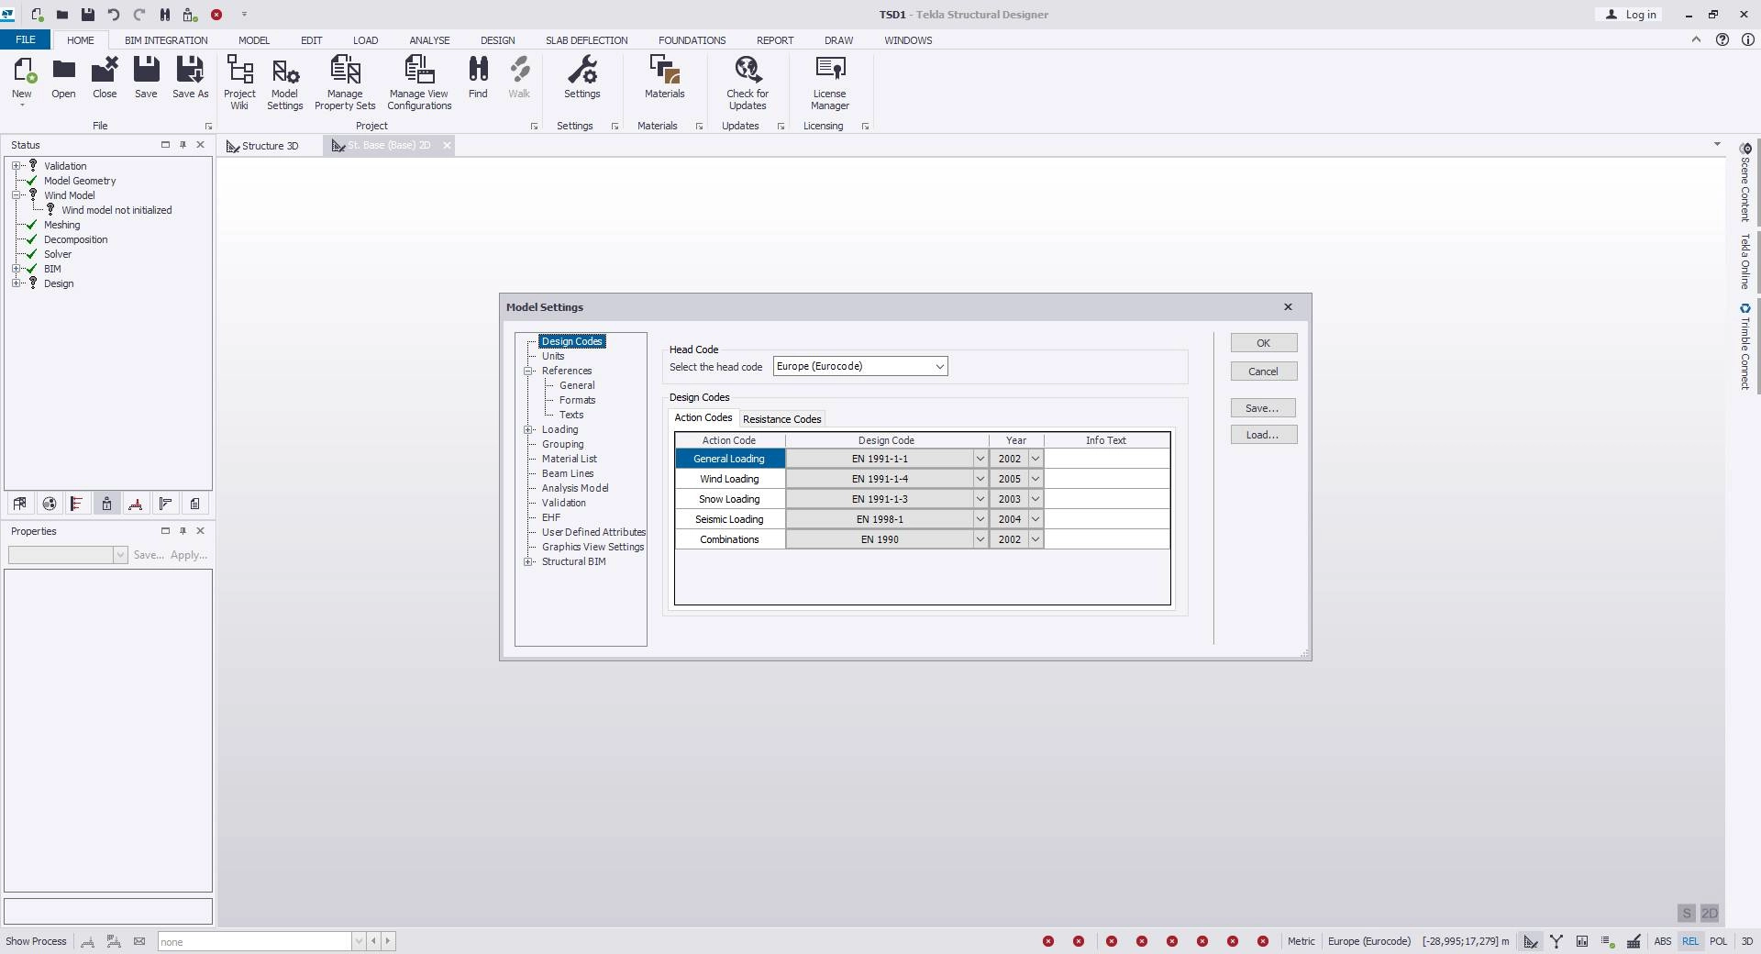
Task: Click the help question mark icon
Action: pyautogui.click(x=1722, y=40)
